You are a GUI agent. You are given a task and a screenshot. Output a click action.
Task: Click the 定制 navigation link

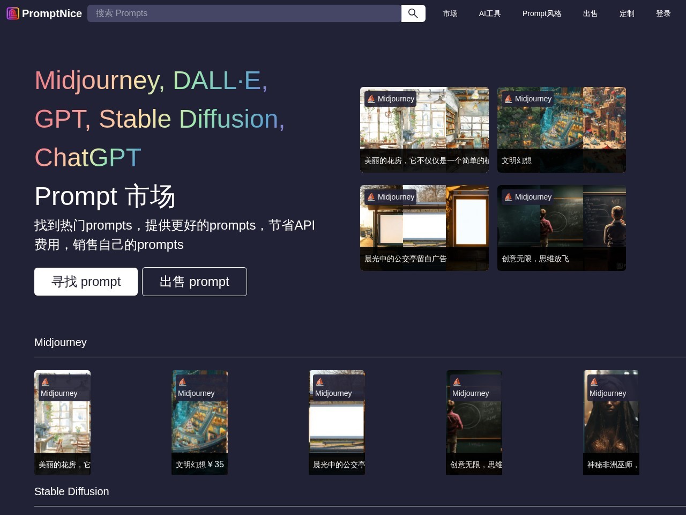pyautogui.click(x=627, y=13)
